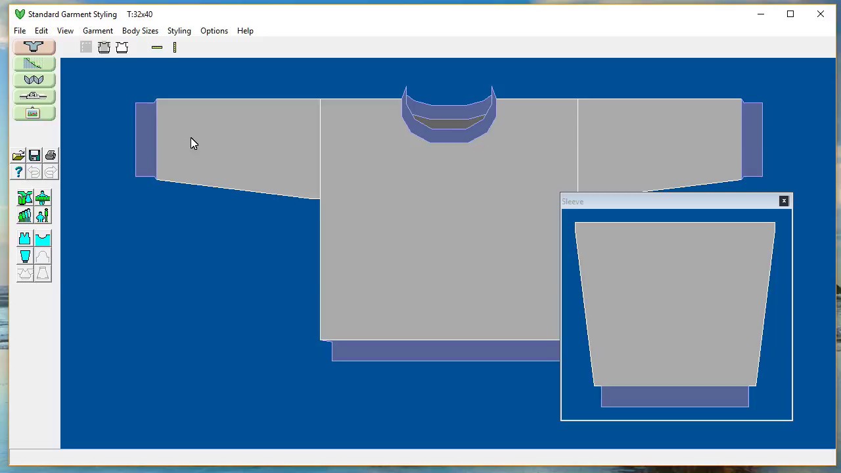Open the File menu
Viewport: 841px width, 473px height.
pos(20,31)
